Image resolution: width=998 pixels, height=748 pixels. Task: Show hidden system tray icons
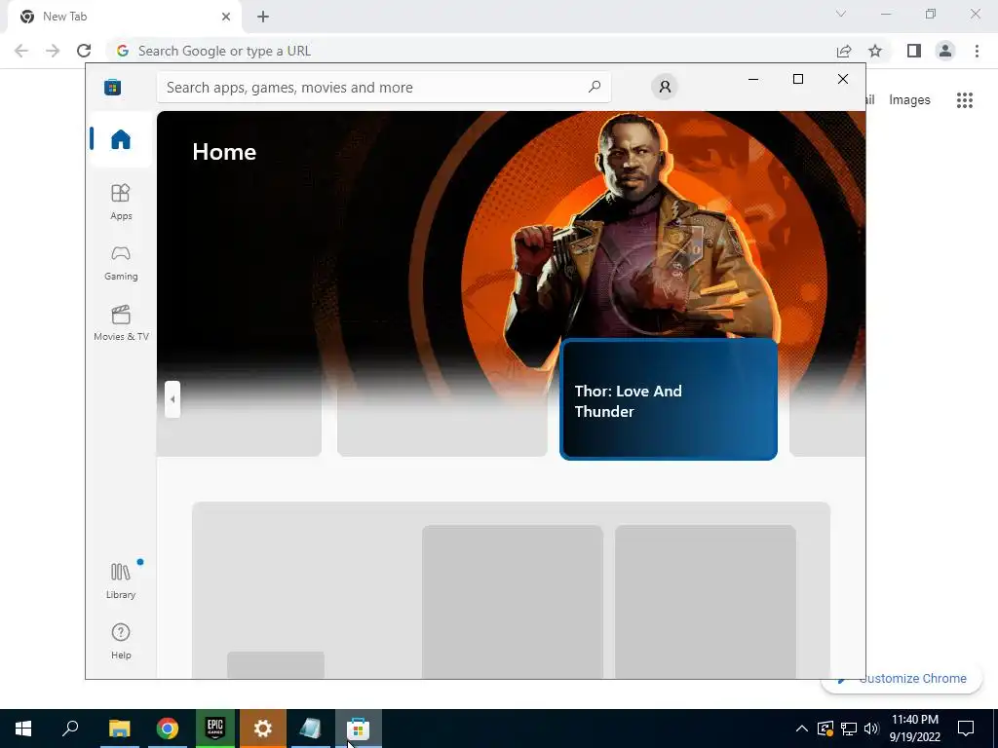[802, 729]
